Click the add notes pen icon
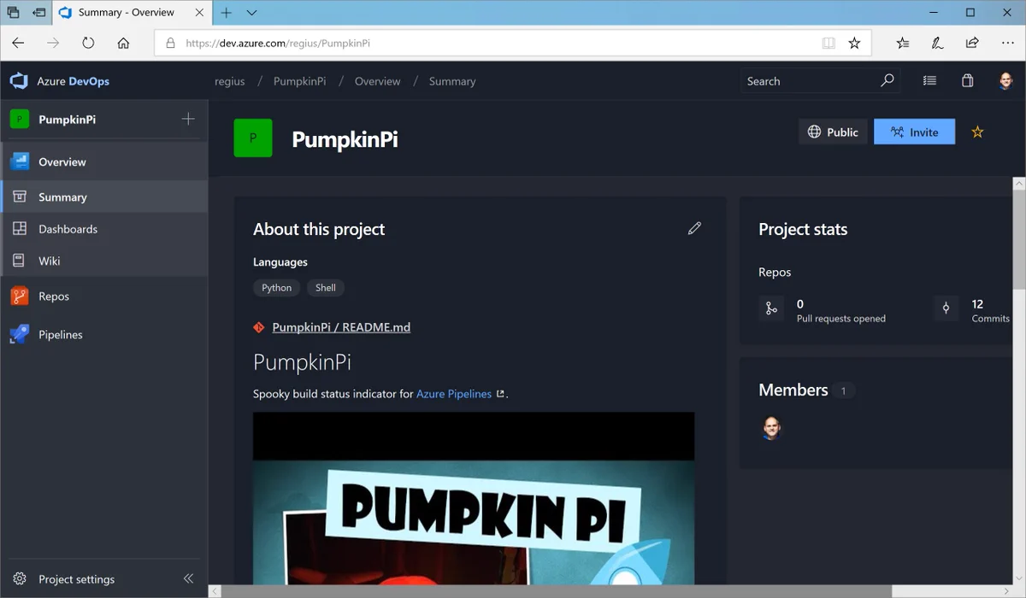 938,43
